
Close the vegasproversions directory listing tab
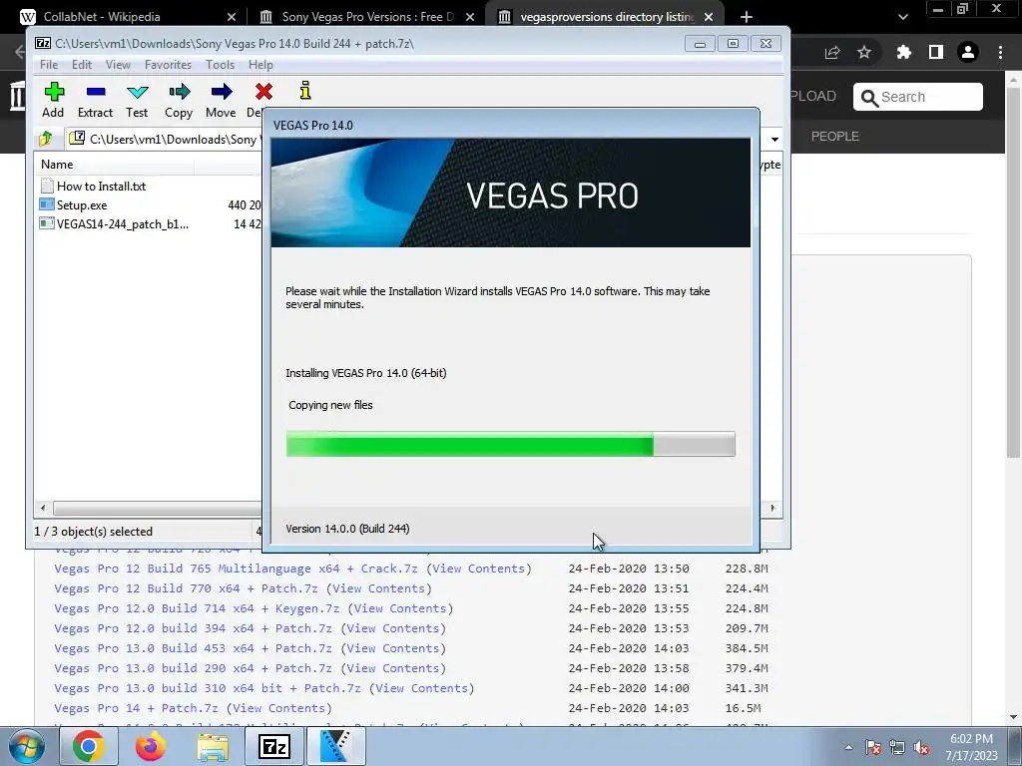click(709, 17)
